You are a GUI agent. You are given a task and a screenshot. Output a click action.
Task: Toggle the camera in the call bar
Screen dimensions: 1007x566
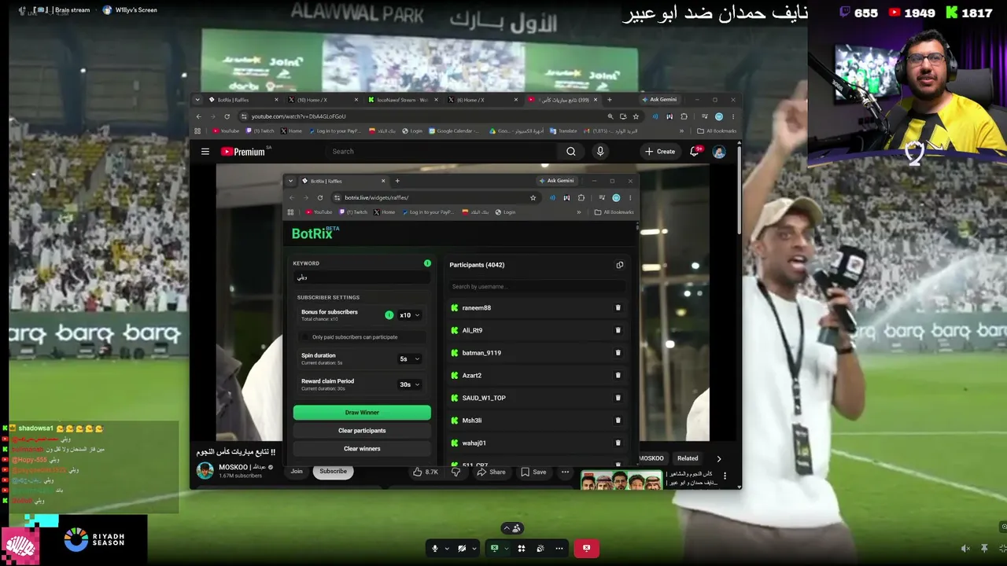(462, 549)
